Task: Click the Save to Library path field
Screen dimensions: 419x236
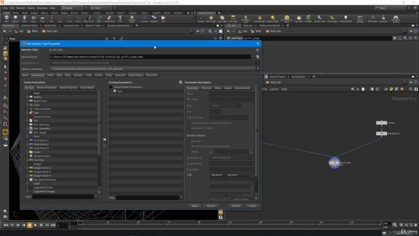Action: point(150,57)
